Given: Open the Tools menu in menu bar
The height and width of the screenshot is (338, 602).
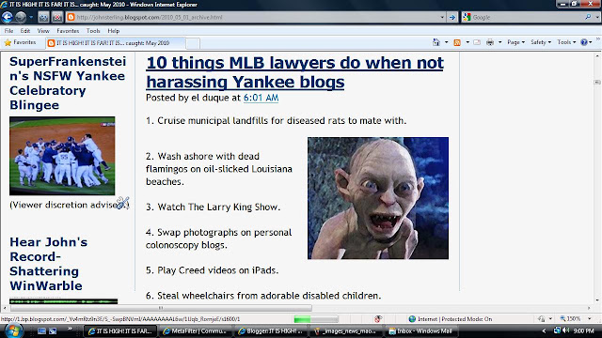Looking at the screenshot, I should click(93, 31).
